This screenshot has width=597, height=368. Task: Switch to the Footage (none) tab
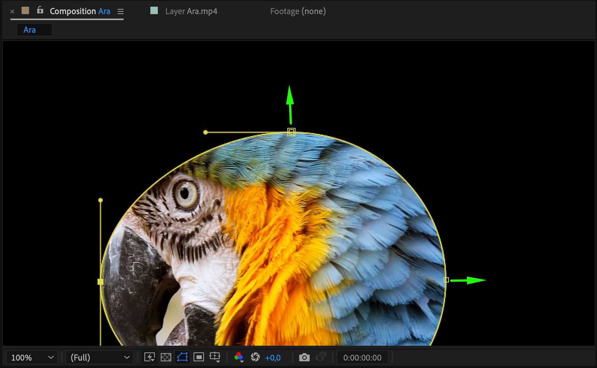[x=298, y=11]
